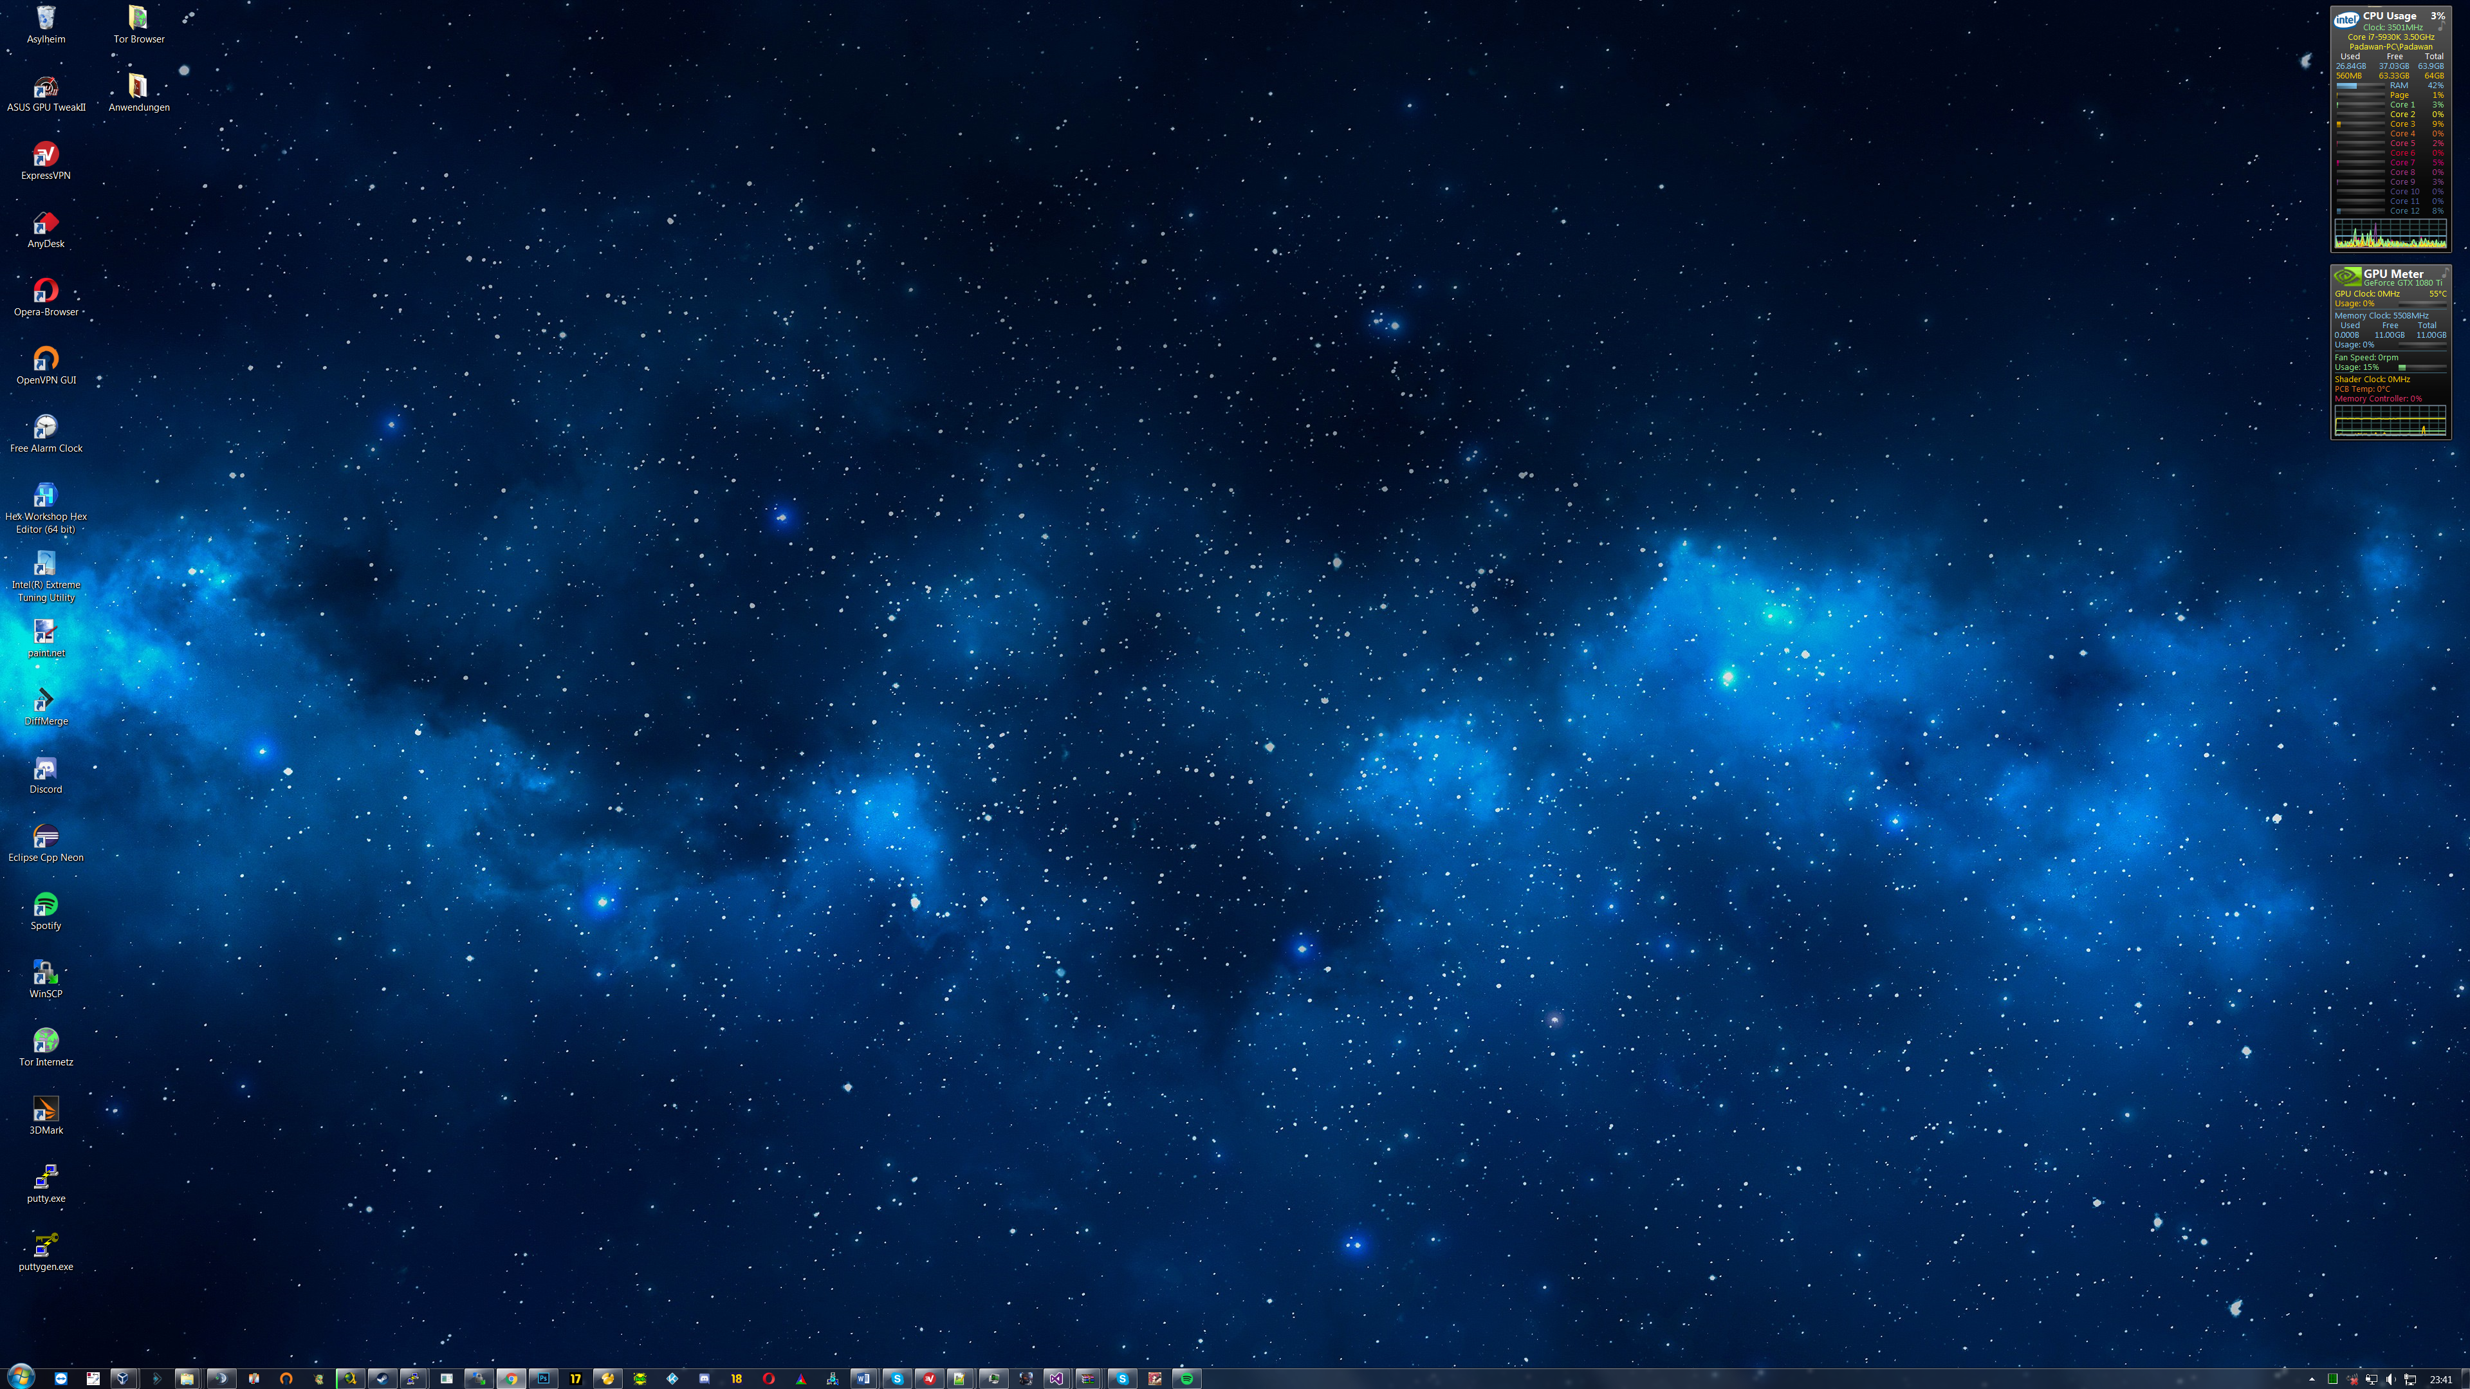Click the GPU Meter gadget title
This screenshot has height=1389, width=2470.
(x=2393, y=274)
